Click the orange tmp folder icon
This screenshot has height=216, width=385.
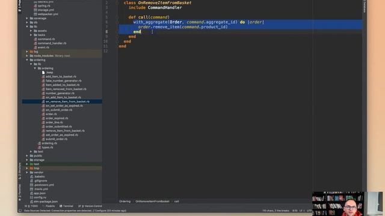[x=31, y=168]
